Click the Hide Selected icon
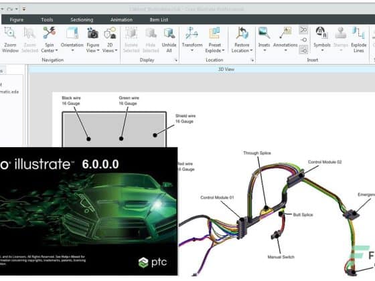This screenshot has width=375, height=281. (x=151, y=33)
